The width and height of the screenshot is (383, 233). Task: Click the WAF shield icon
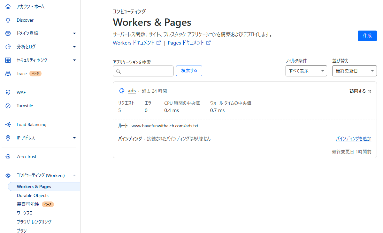tap(8, 92)
